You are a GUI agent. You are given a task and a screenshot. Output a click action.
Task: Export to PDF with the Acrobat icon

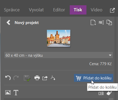click(x=53, y=78)
